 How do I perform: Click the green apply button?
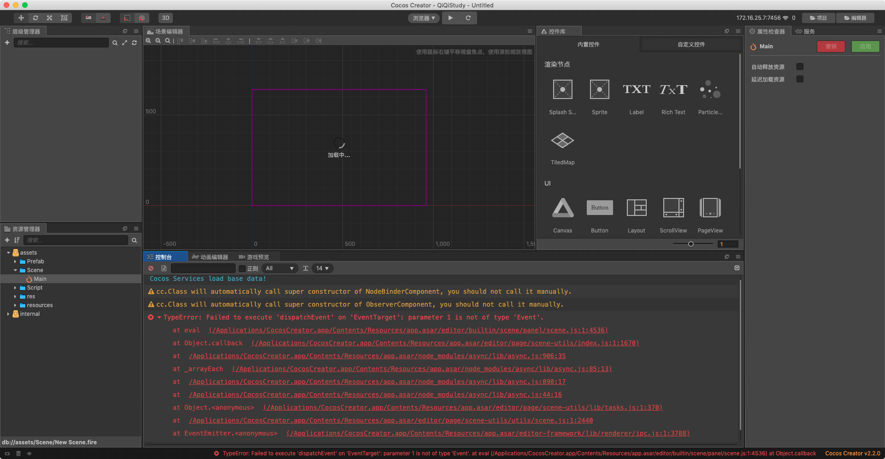click(865, 46)
